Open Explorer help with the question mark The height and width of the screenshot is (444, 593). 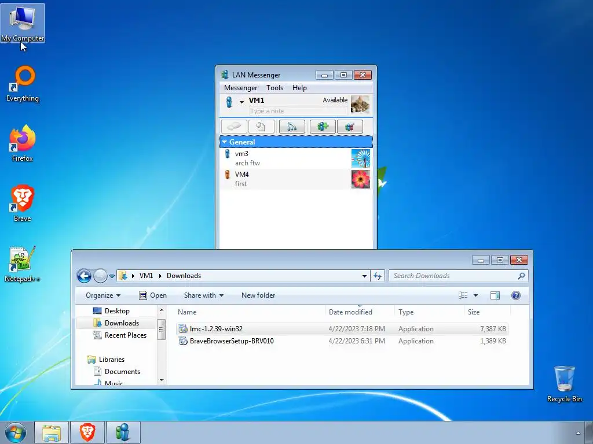pos(516,295)
